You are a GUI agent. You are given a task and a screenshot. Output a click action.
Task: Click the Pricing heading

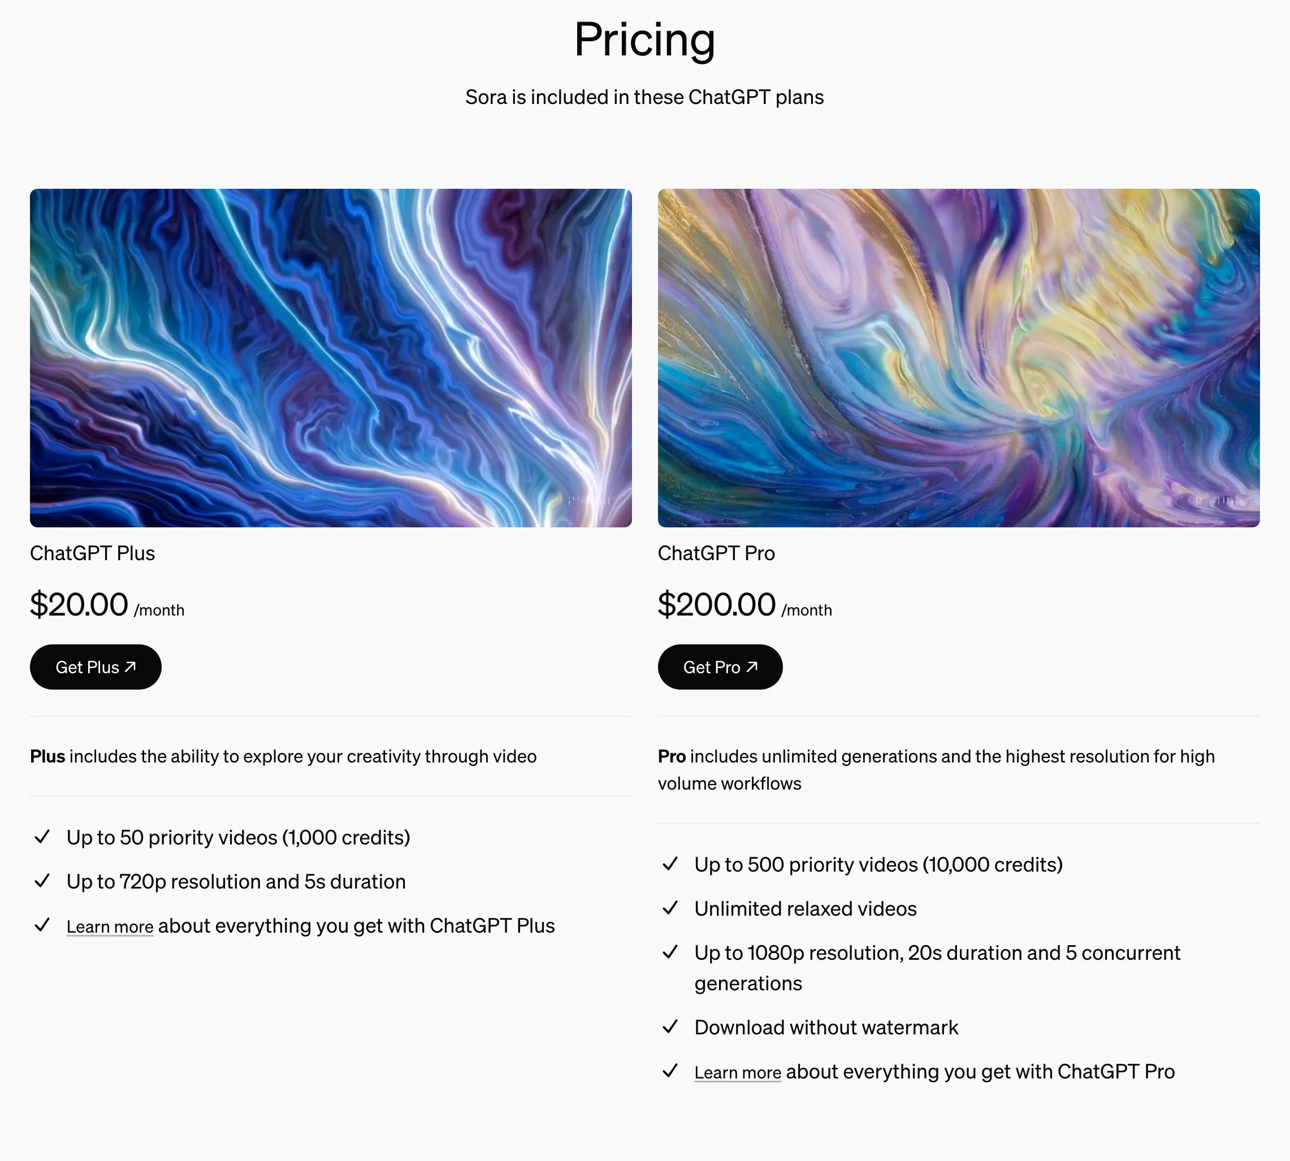[644, 40]
